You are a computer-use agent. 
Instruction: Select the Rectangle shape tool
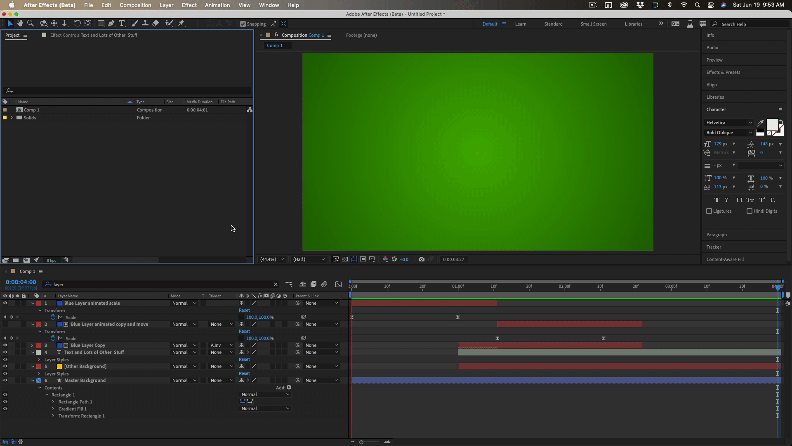point(101,24)
